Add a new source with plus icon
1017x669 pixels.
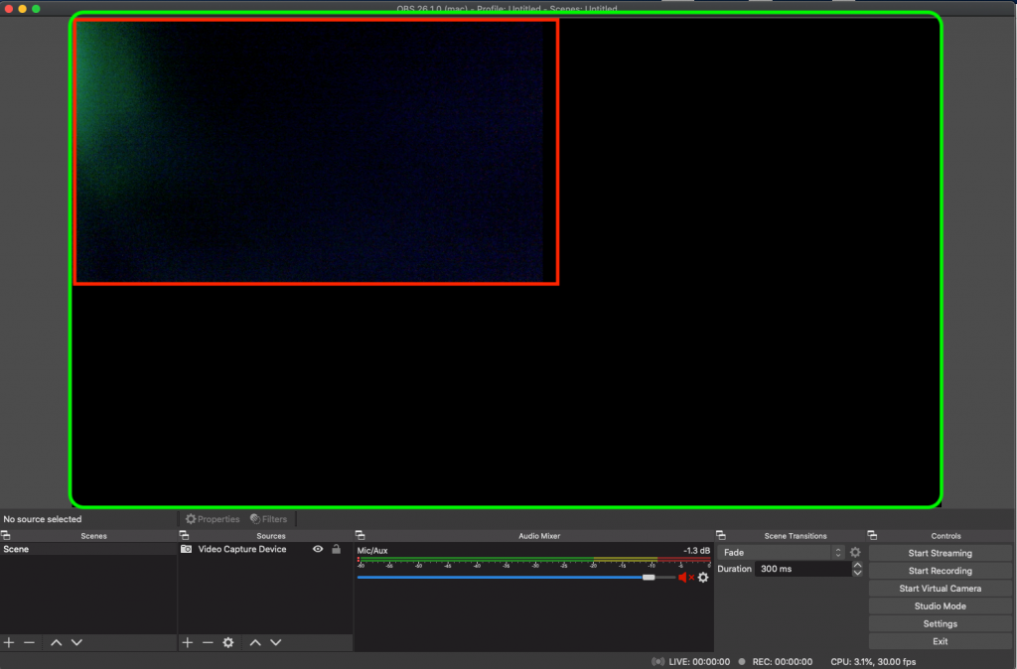tap(188, 643)
